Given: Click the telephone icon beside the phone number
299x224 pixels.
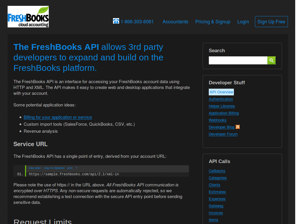Looking at the screenshot, I should point(116,21).
